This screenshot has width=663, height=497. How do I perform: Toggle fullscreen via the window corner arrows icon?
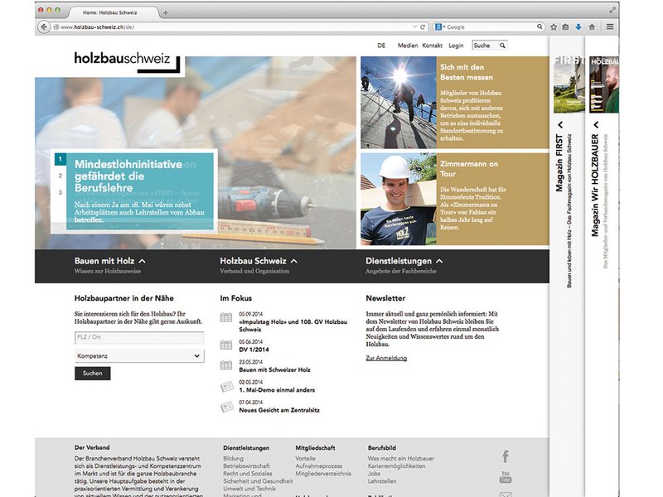[x=612, y=10]
